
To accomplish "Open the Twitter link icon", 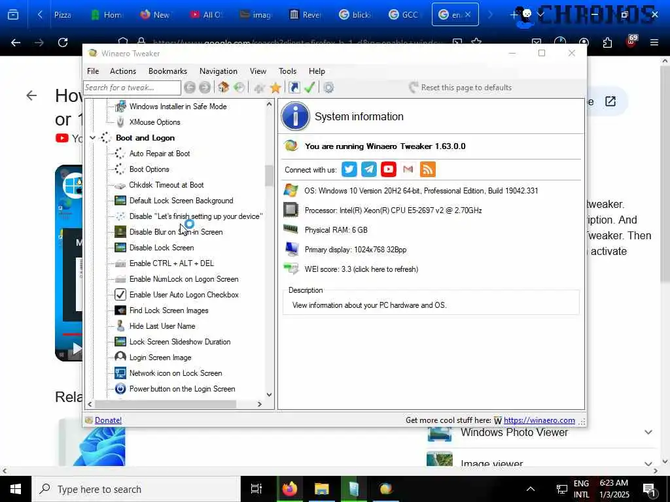I will pyautogui.click(x=349, y=169).
